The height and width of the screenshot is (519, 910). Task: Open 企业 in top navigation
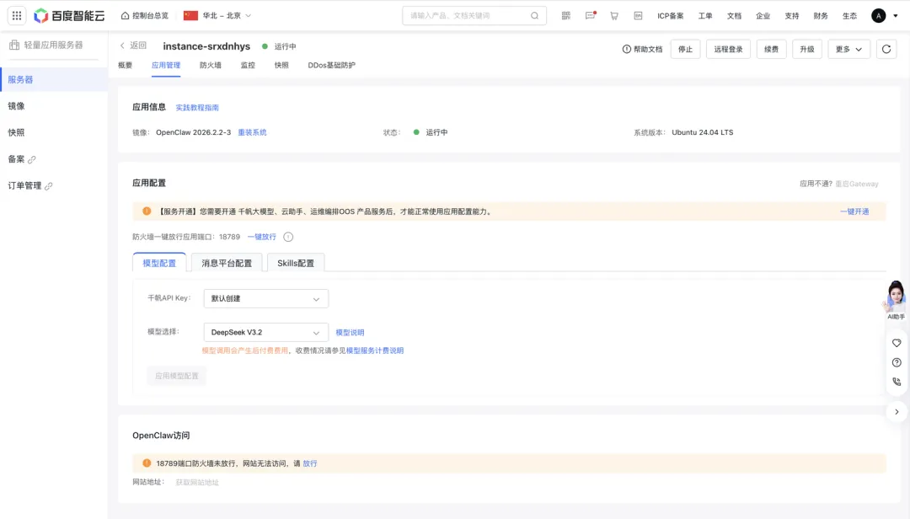coord(763,16)
